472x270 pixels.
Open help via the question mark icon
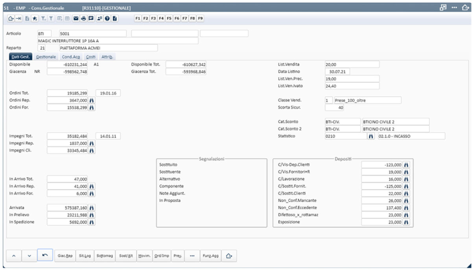pos(107,17)
